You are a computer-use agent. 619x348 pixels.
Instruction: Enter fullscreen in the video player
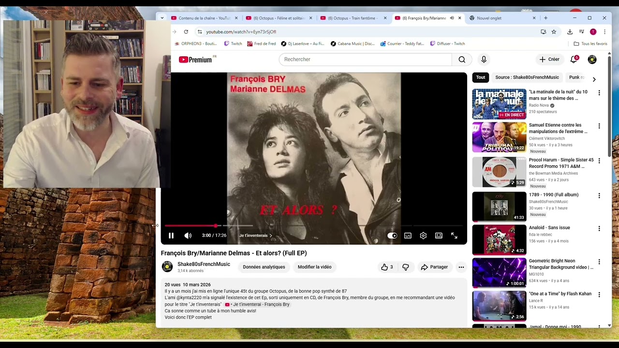point(454,235)
